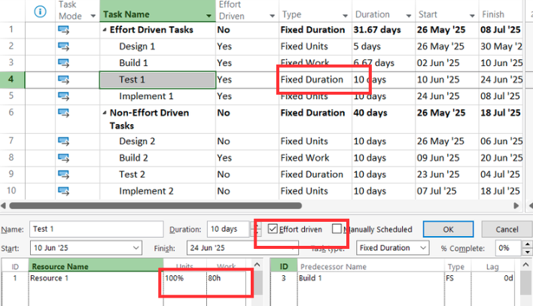Click the 07 Jul '25 start cell for Implement 2
This screenshot has height=306, width=533.
click(446, 191)
